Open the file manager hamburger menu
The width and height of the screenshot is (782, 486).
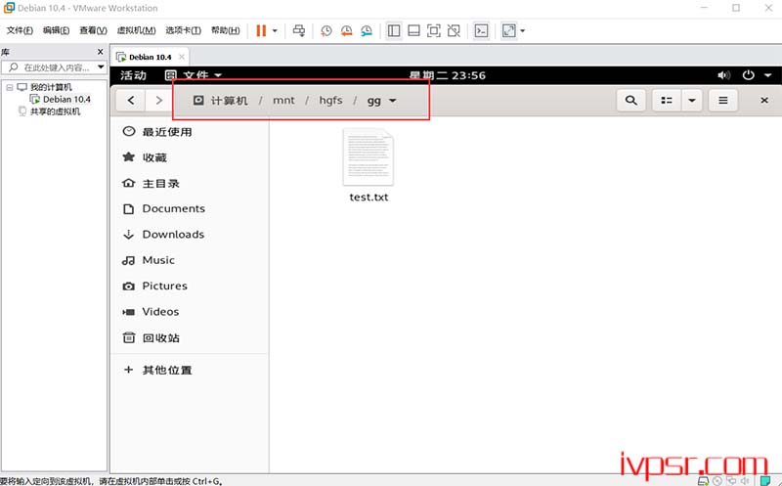(x=722, y=101)
